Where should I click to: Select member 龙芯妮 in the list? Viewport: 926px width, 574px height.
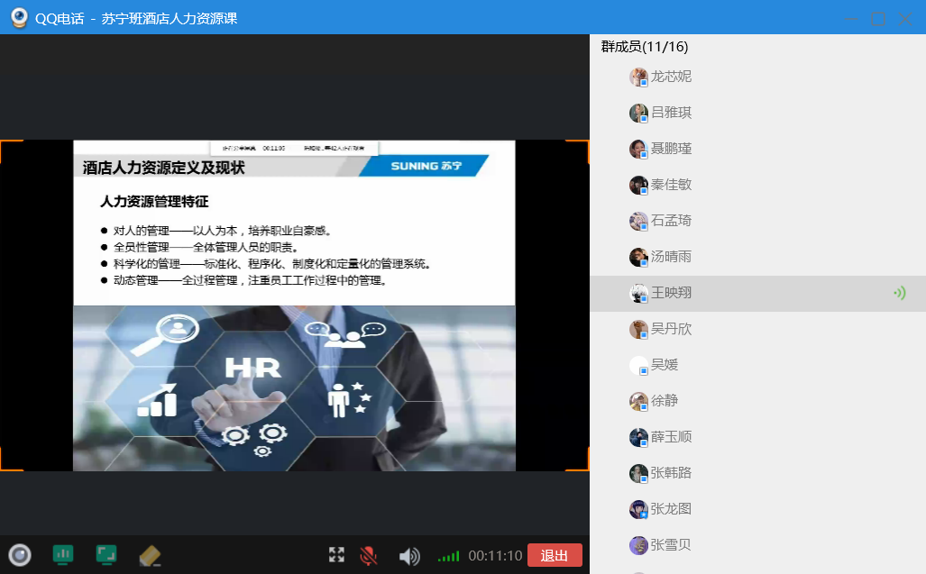coord(671,77)
